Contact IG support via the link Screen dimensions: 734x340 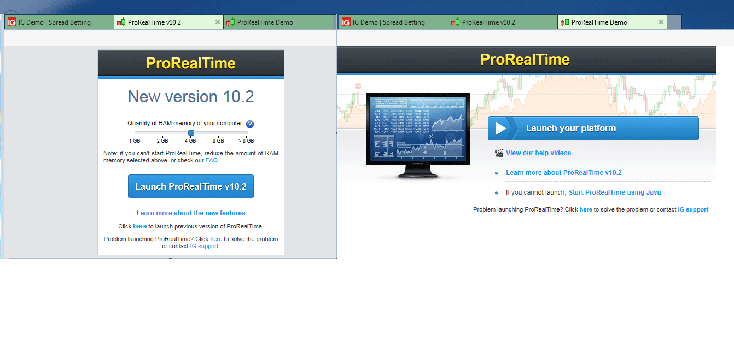(204, 246)
